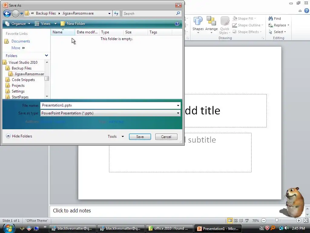
Task: Open File name dropdown arrow
Action: (178, 105)
